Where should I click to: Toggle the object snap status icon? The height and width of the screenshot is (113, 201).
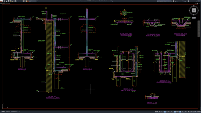[x=175, y=112]
